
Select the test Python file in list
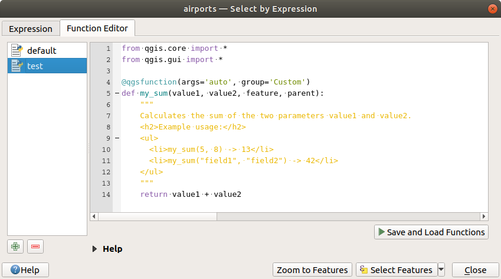point(35,66)
